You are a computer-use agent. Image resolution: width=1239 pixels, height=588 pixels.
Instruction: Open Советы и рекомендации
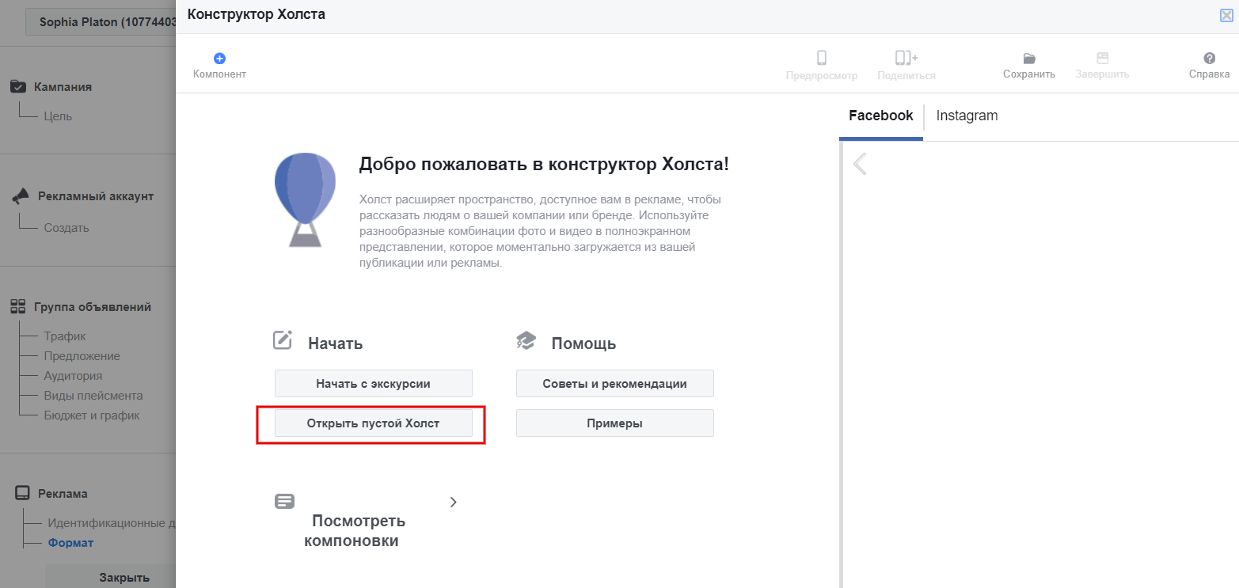click(x=614, y=384)
